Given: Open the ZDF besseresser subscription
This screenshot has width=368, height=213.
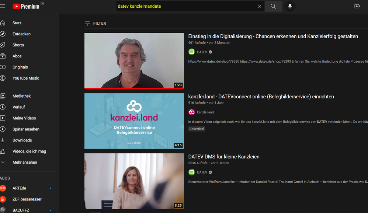Looking at the screenshot, I should pyautogui.click(x=27, y=199).
